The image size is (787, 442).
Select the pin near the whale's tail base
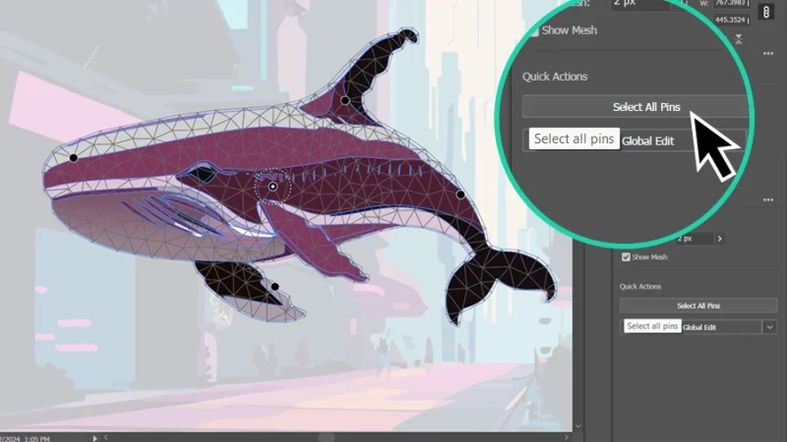tap(460, 194)
